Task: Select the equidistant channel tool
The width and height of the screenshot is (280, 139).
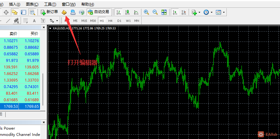Action: tap(17, 21)
